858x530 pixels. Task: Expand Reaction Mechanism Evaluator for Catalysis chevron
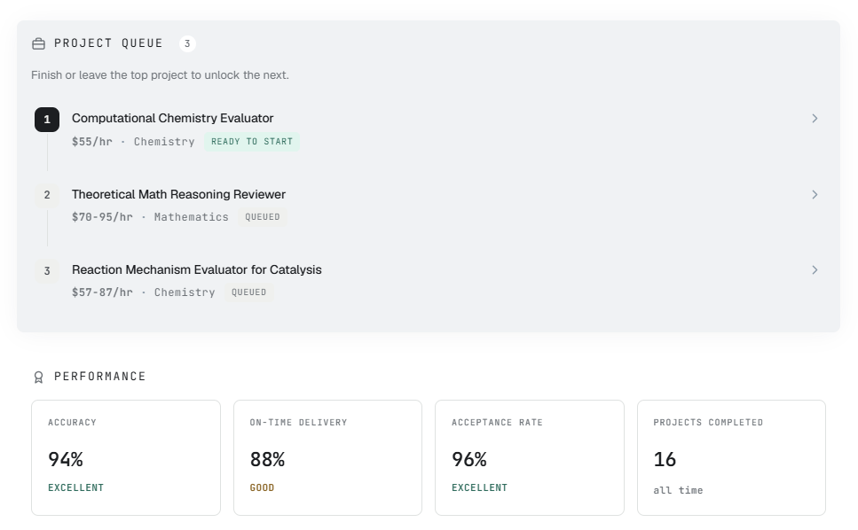click(815, 270)
